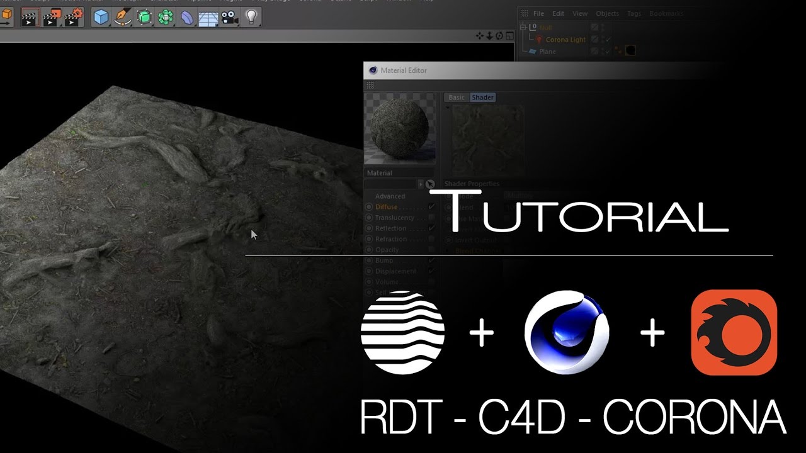Click Cinema 4D logo in Material Editor title
Image resolution: width=806 pixels, height=453 pixels.
pos(373,70)
